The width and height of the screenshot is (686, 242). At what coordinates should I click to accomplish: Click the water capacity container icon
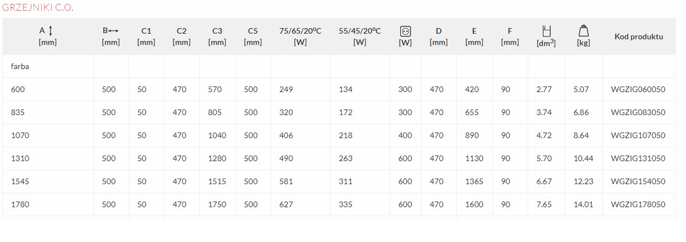pos(547,31)
